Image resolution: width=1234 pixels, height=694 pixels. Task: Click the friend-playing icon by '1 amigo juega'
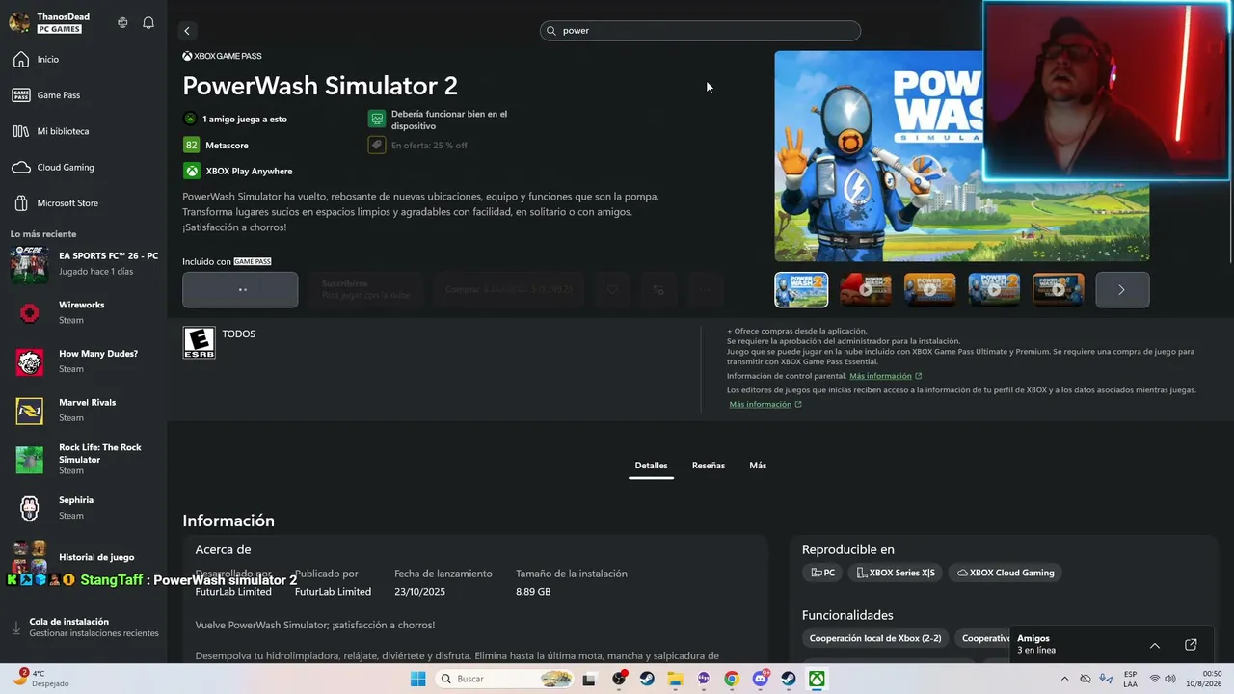tap(191, 119)
